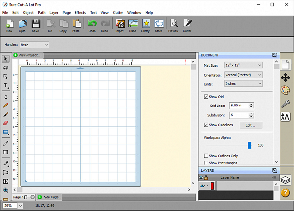Undo the last action
The width and height of the screenshot is (294, 211).
[92, 26]
